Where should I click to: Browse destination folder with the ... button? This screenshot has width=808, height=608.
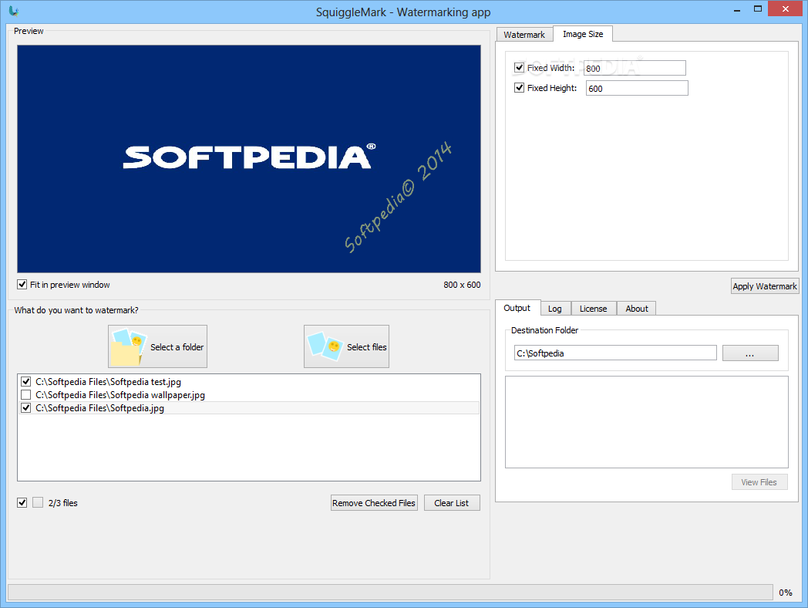749,353
